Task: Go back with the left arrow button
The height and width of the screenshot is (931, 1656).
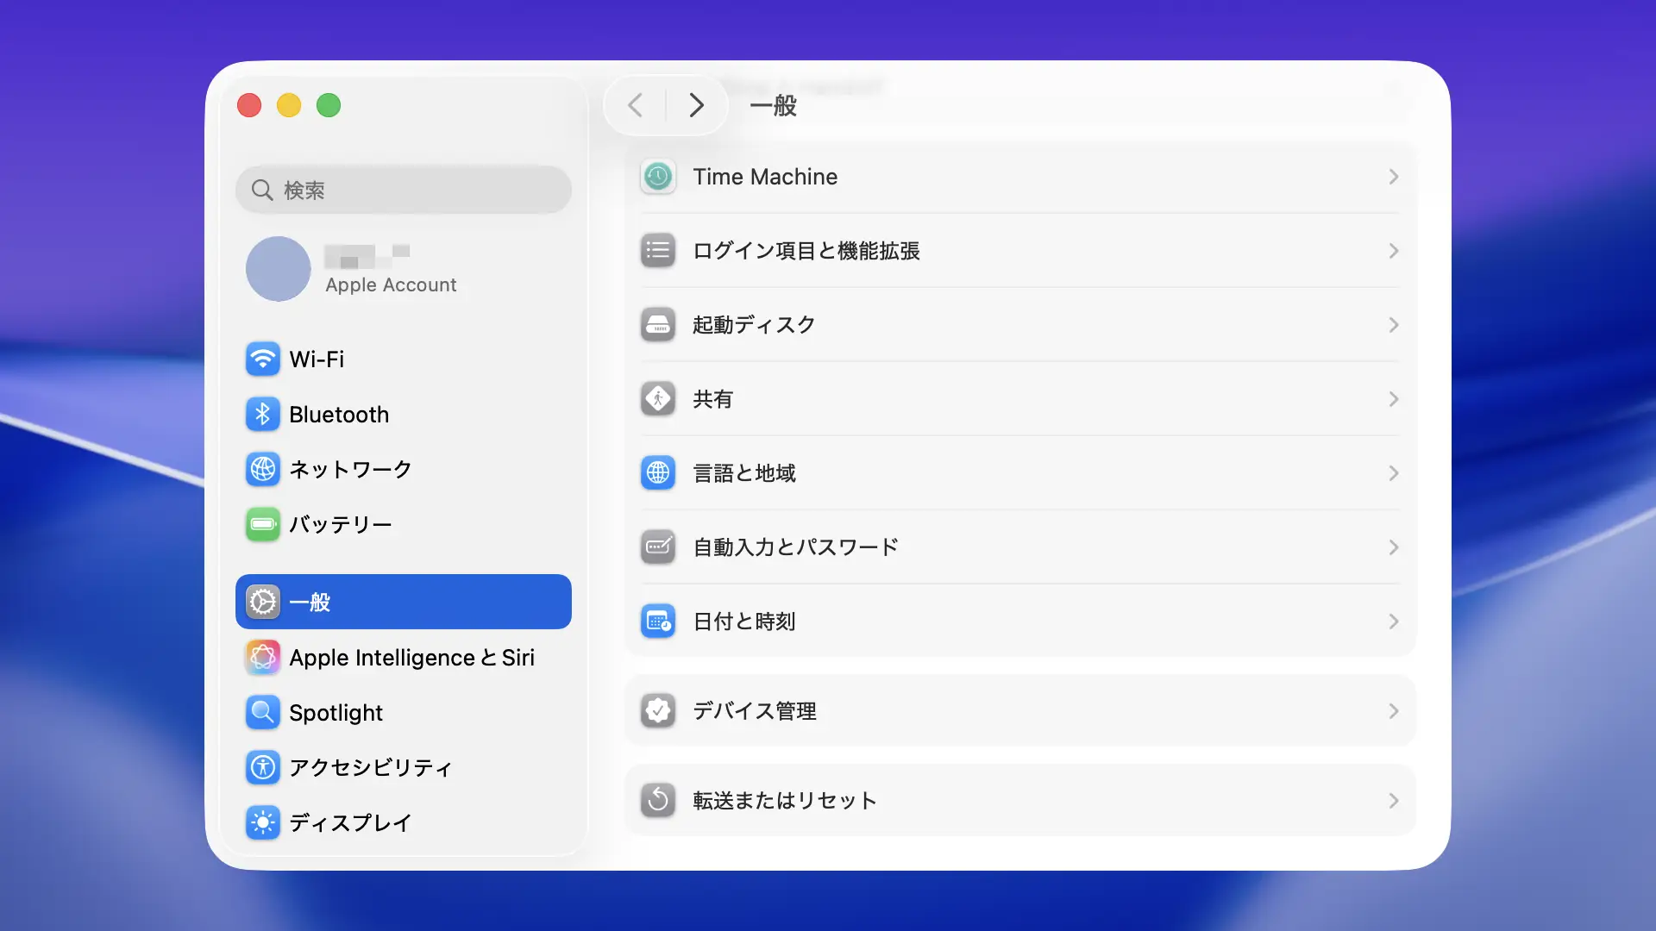Action: [x=636, y=106]
